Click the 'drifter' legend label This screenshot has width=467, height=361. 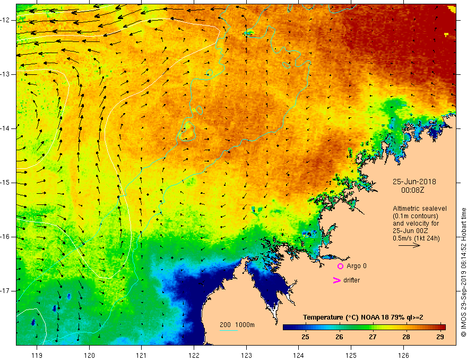point(351,280)
